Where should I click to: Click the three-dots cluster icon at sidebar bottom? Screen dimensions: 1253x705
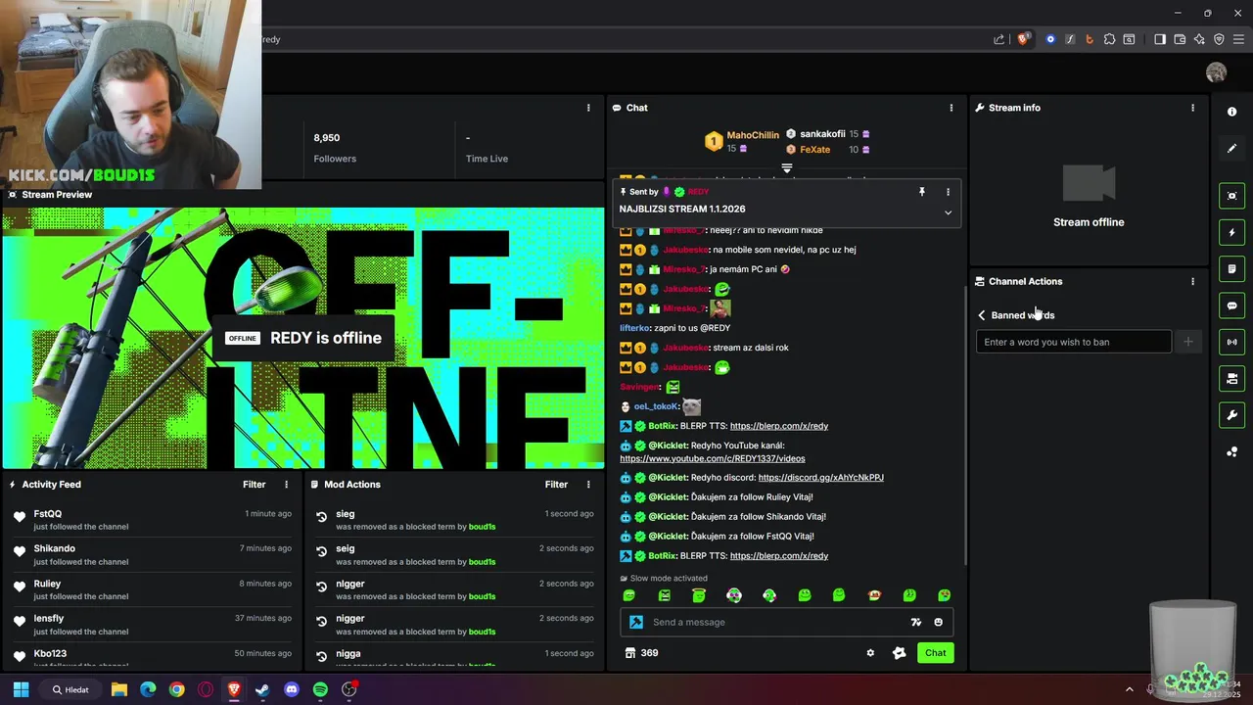(x=1231, y=451)
